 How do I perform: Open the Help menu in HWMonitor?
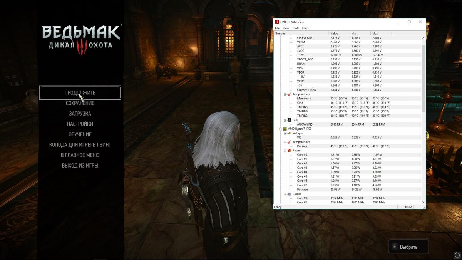tap(305, 28)
